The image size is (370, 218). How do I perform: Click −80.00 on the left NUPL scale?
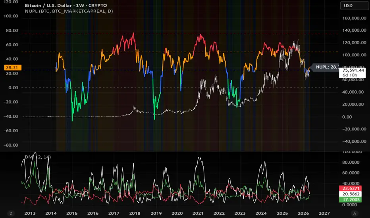tap(11, 145)
